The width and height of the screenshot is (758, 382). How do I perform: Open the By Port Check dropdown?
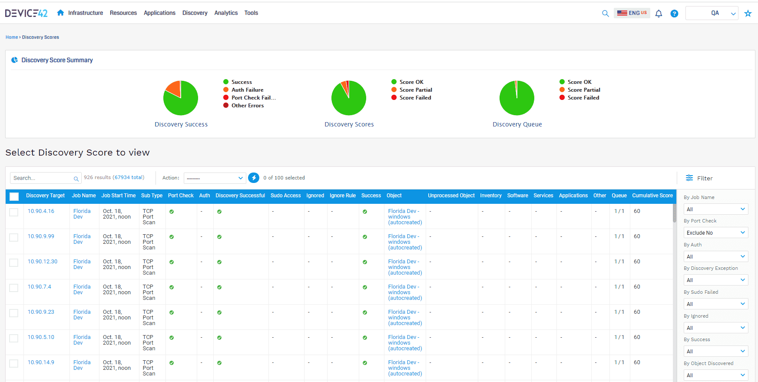(716, 233)
